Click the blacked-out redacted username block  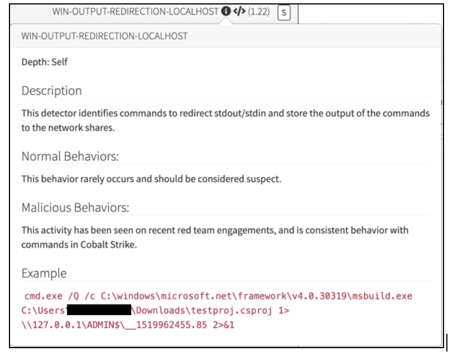99,310
